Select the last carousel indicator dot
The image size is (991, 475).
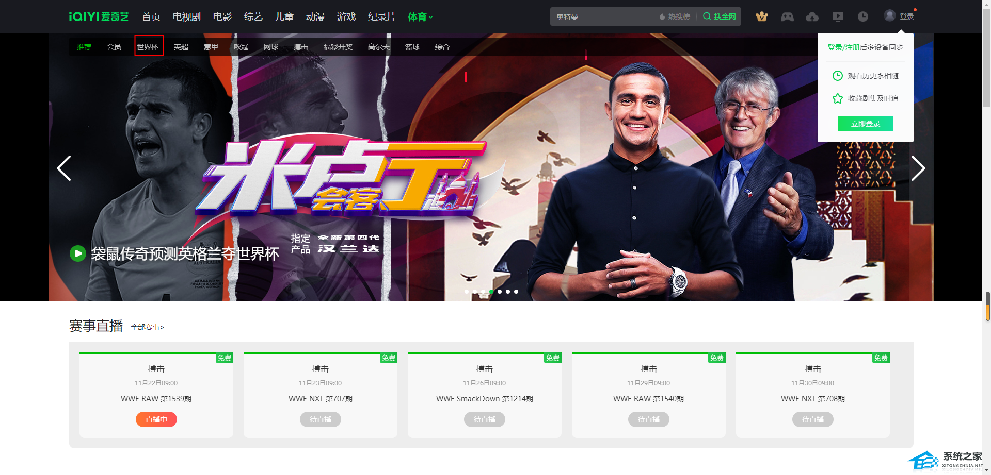(516, 292)
